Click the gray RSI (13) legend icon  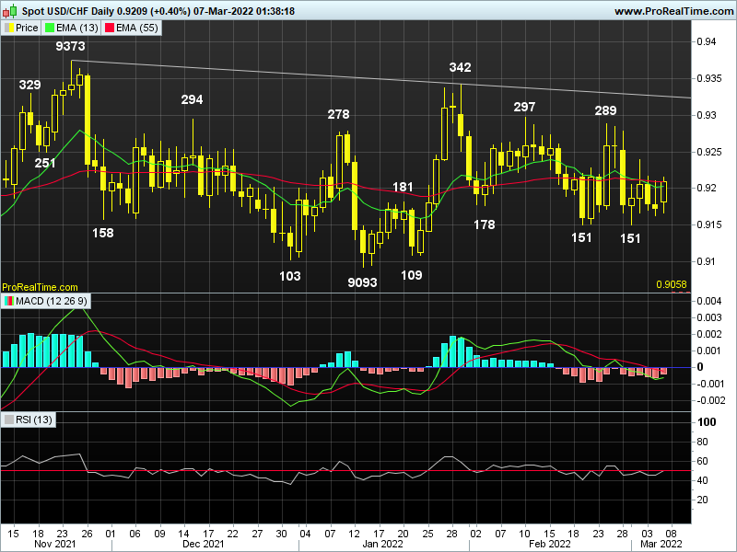(8, 420)
